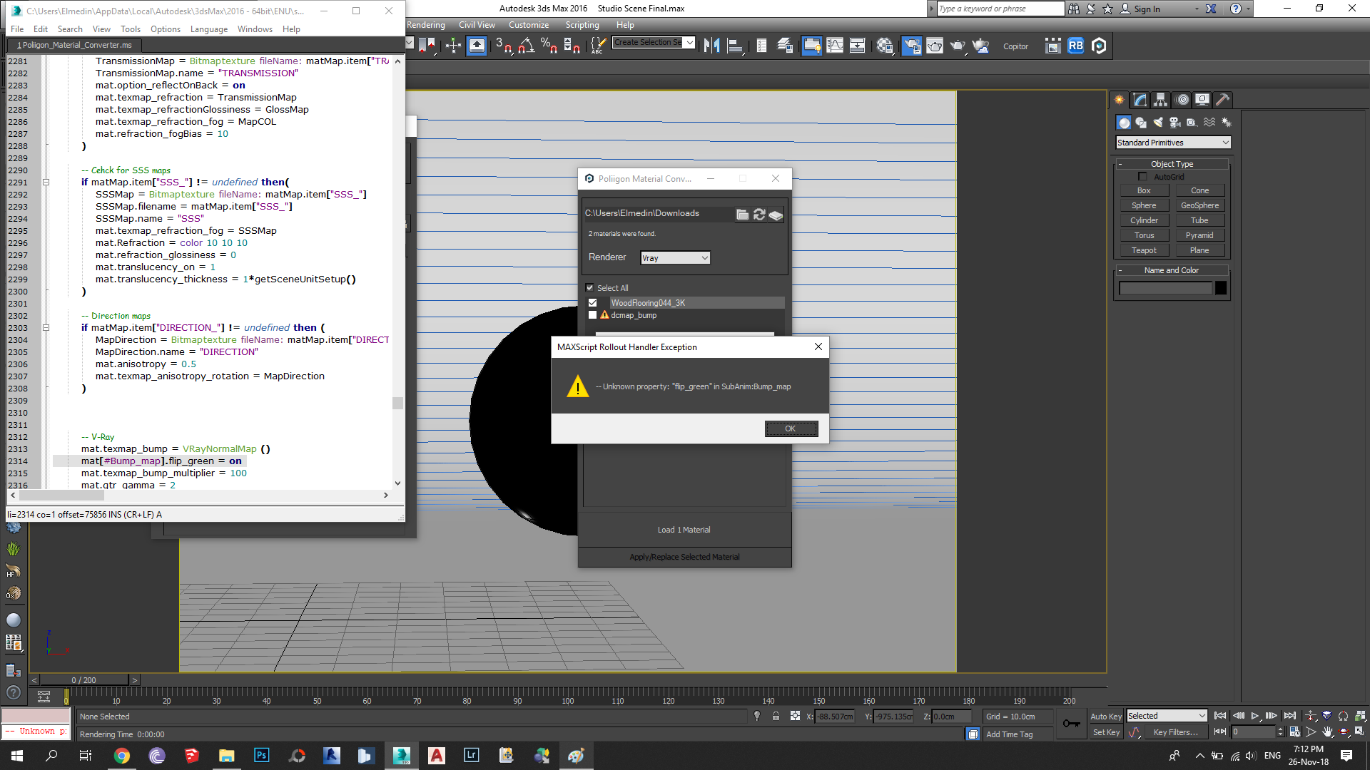Click the browse folder icon in Poliigon converter

742,215
